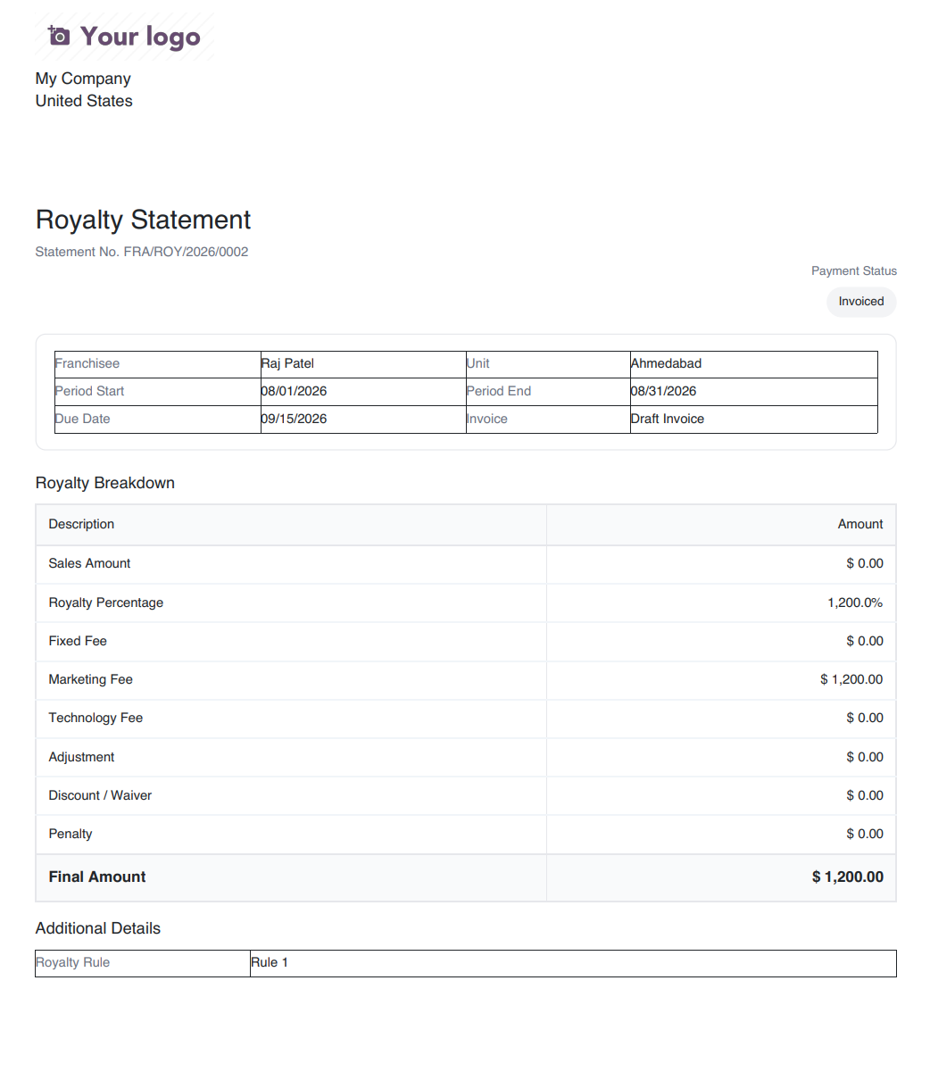Select the Royalty Statement heading
This screenshot has width=930, height=1072.
[x=143, y=220]
